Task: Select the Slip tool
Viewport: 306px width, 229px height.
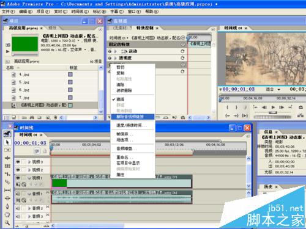Action: [7, 190]
